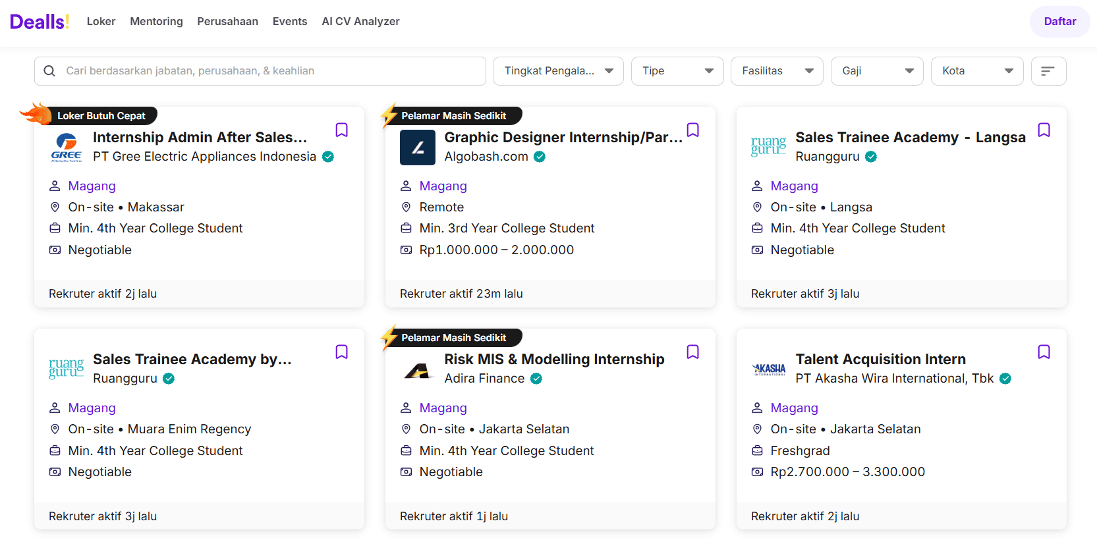Click 'Rekruter aktif 1j lalu' text
The height and width of the screenshot is (540, 1097).
(x=454, y=516)
